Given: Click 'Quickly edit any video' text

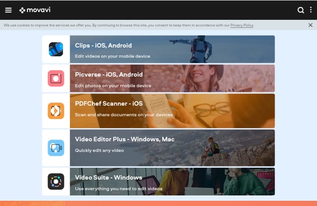Looking at the screenshot, I should (x=99, y=151).
